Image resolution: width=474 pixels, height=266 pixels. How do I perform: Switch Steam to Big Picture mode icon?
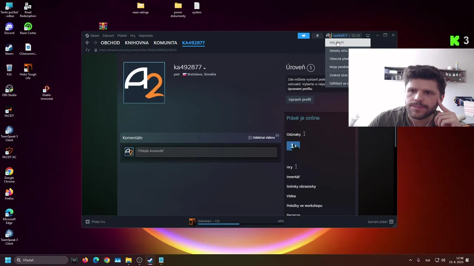(368, 35)
